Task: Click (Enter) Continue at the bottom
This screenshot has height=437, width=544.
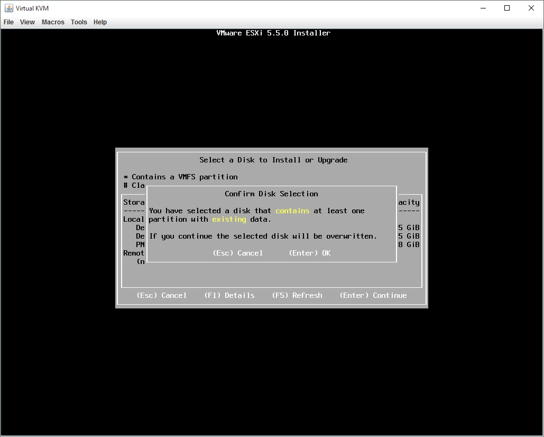Action: pos(373,295)
